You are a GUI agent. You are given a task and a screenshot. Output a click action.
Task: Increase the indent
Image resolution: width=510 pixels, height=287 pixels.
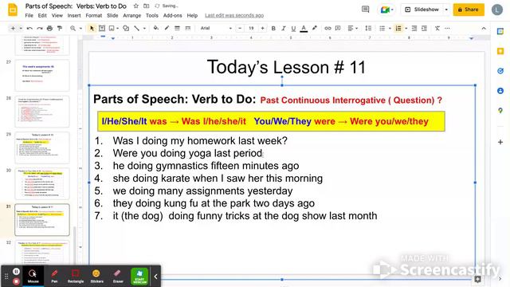point(424,29)
